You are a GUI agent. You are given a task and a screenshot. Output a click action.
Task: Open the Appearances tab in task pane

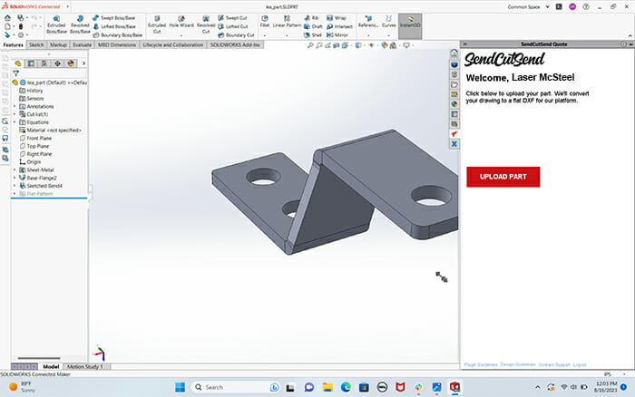454,104
